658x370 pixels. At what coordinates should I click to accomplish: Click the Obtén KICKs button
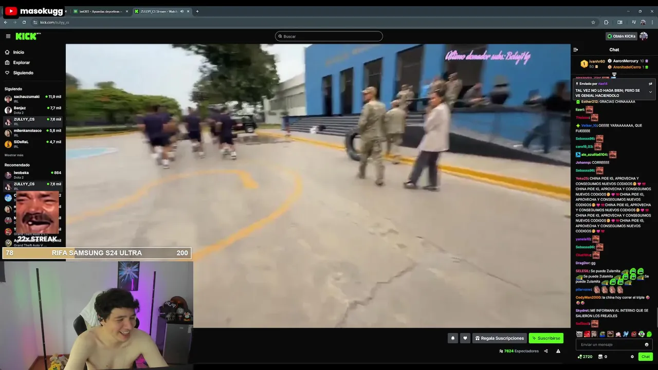pos(622,36)
